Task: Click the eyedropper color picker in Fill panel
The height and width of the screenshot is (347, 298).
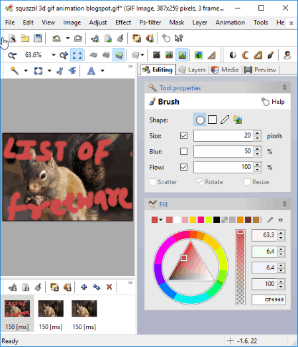Action: coord(270,220)
